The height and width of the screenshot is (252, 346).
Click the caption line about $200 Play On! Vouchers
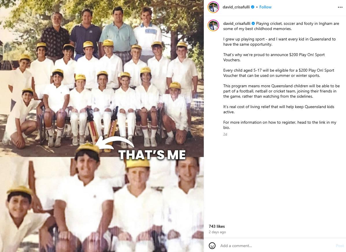pos(274,57)
